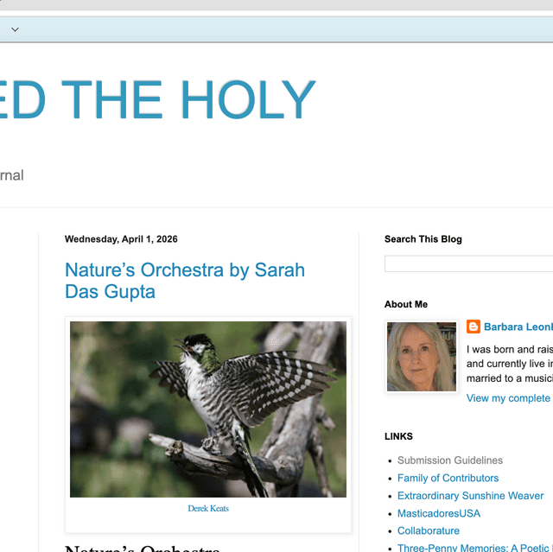Open post Nature's Orchestra by Sarah Das Gupta
The width and height of the screenshot is (553, 552).
tap(185, 281)
